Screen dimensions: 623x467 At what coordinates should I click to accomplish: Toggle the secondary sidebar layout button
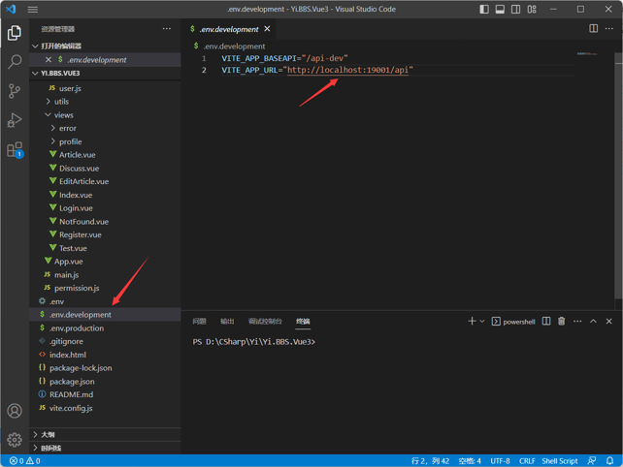515,10
